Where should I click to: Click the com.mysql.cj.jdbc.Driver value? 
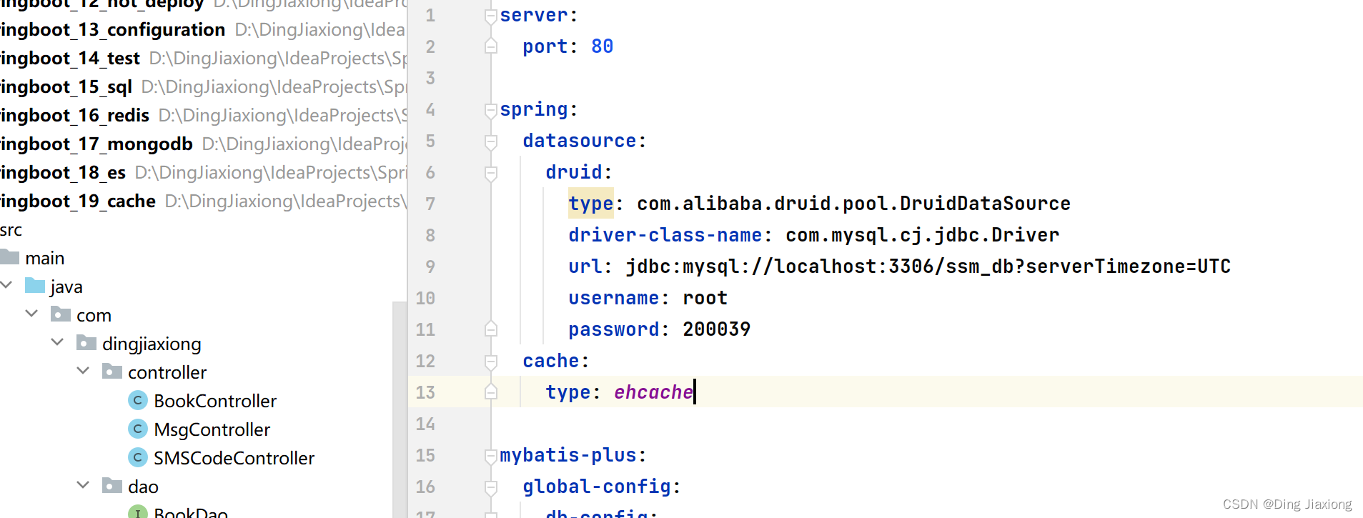[922, 235]
